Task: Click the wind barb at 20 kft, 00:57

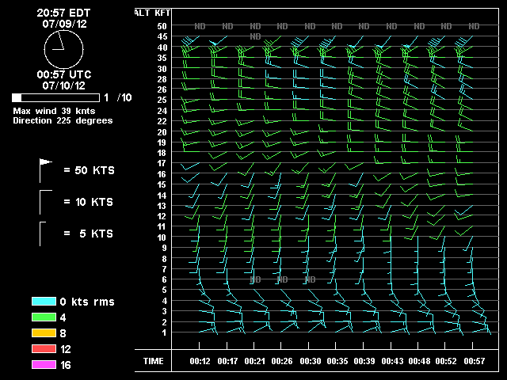Action: (465, 127)
